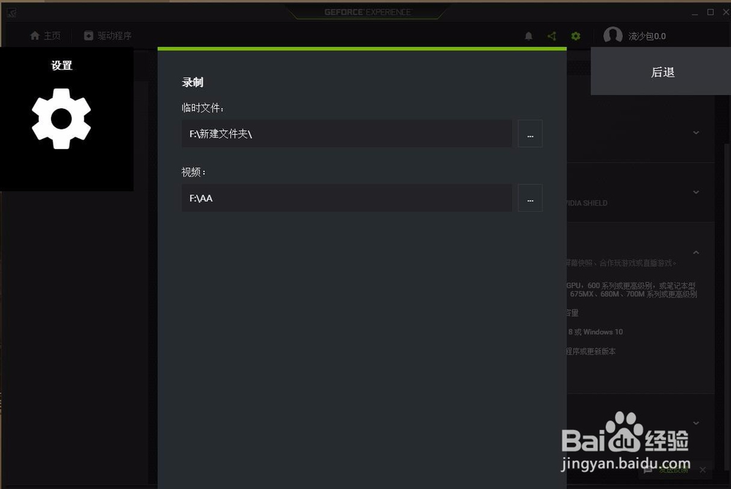Expand the bottom right-panel section chevron

pos(694,422)
